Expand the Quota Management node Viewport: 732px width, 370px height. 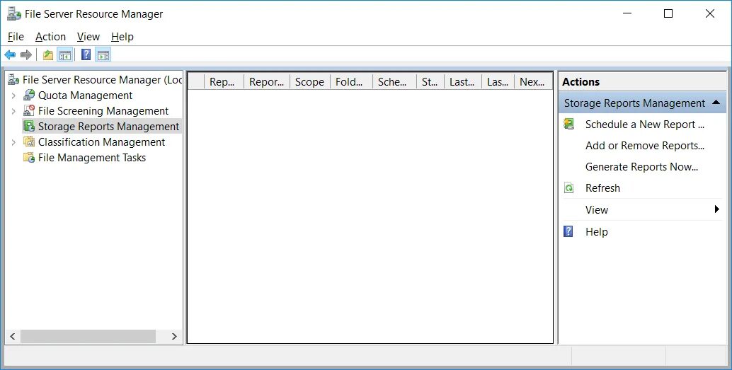13,96
